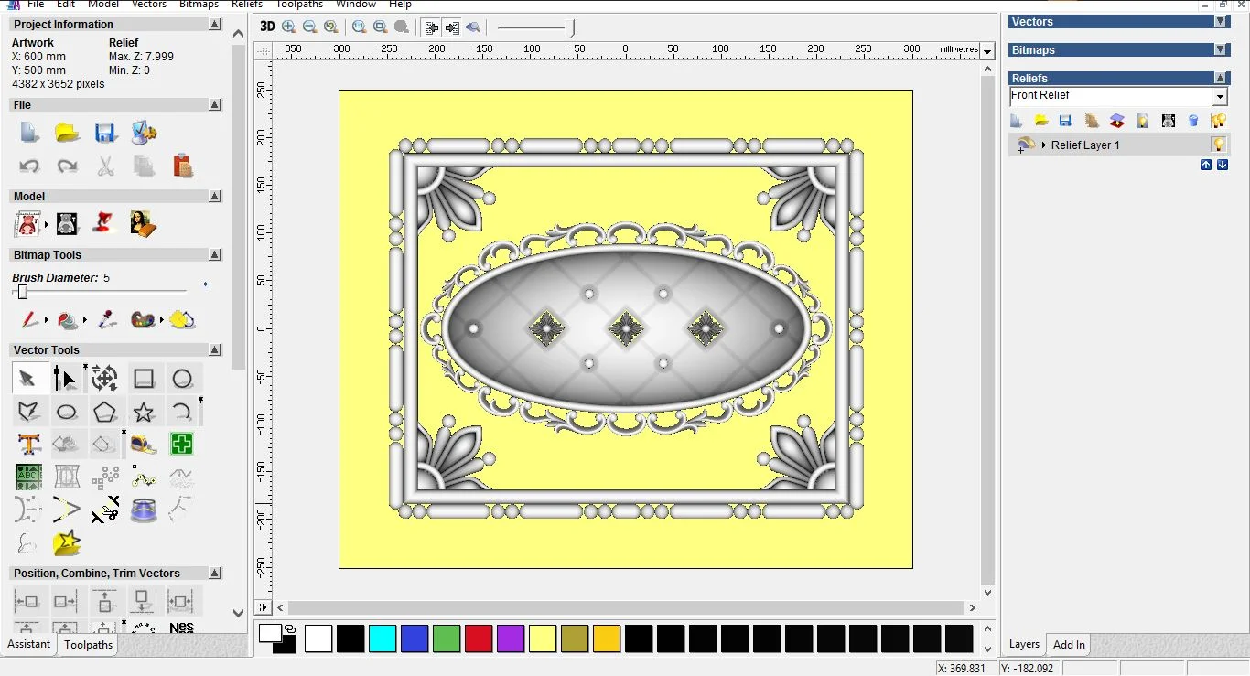The width and height of the screenshot is (1250, 676).
Task: Open the Add In tab
Action: point(1069,645)
